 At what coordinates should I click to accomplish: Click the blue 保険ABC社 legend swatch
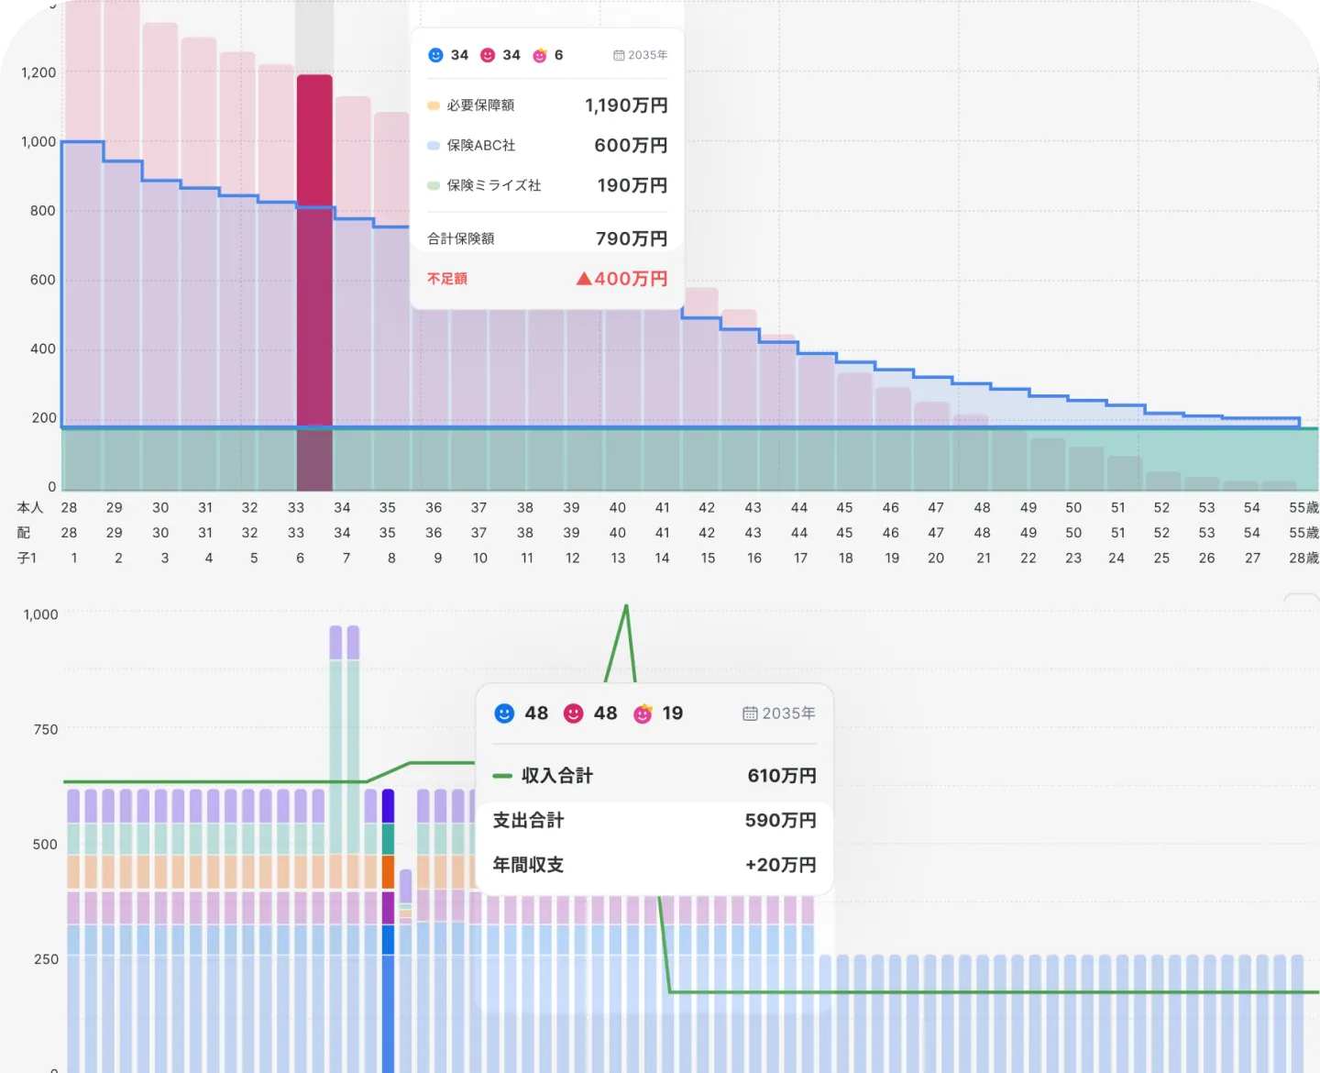point(434,146)
